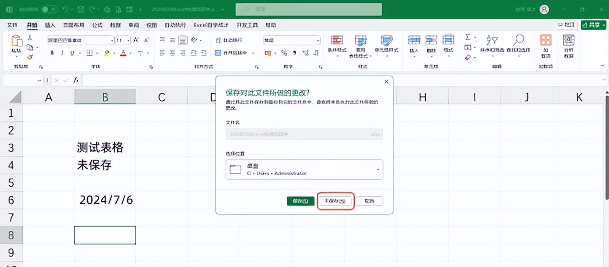The width and height of the screenshot is (609, 267).
Task: Open the save location dropdown in dialog
Action: [x=378, y=170]
